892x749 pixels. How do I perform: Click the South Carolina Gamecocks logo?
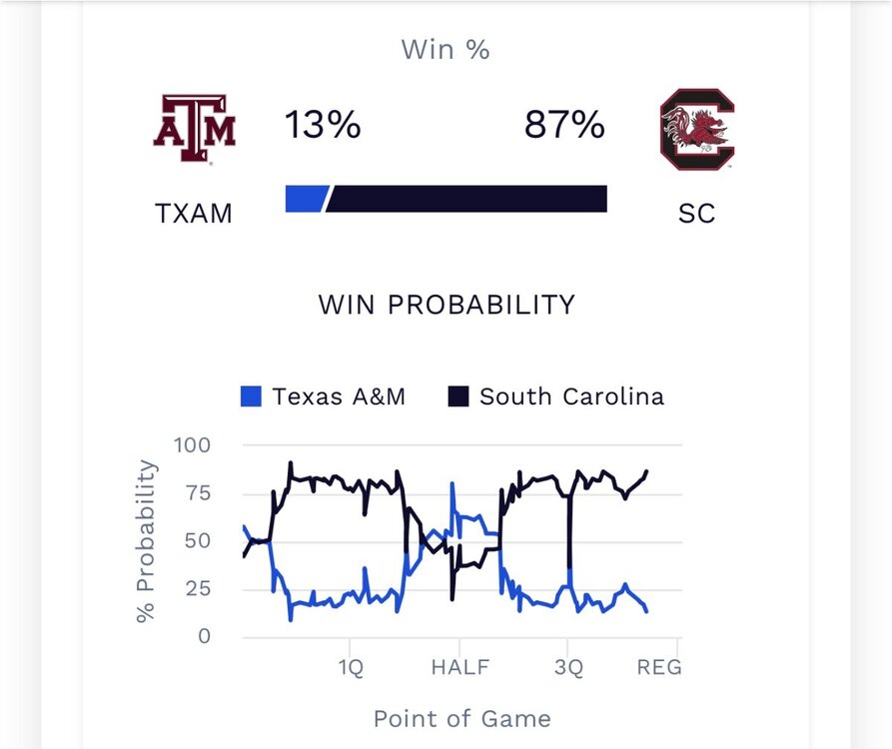[x=697, y=129]
